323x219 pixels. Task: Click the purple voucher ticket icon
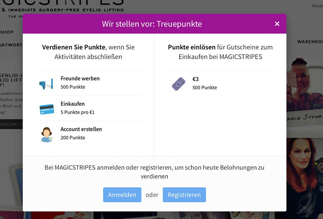pyautogui.click(x=179, y=84)
